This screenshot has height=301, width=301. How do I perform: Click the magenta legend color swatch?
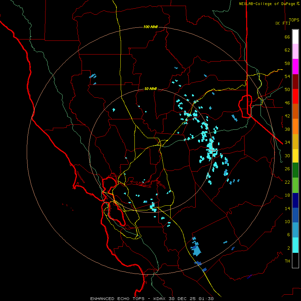[295, 67]
